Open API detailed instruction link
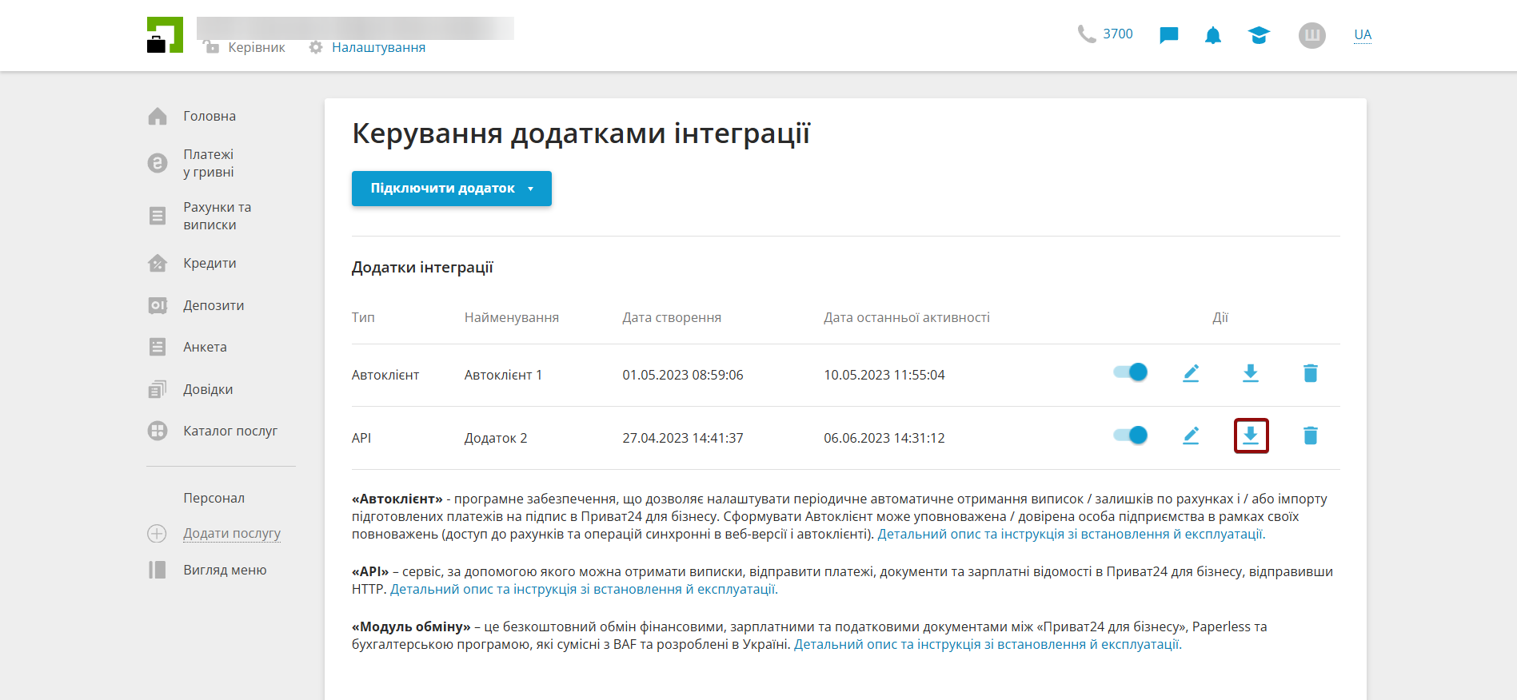 coord(583,589)
